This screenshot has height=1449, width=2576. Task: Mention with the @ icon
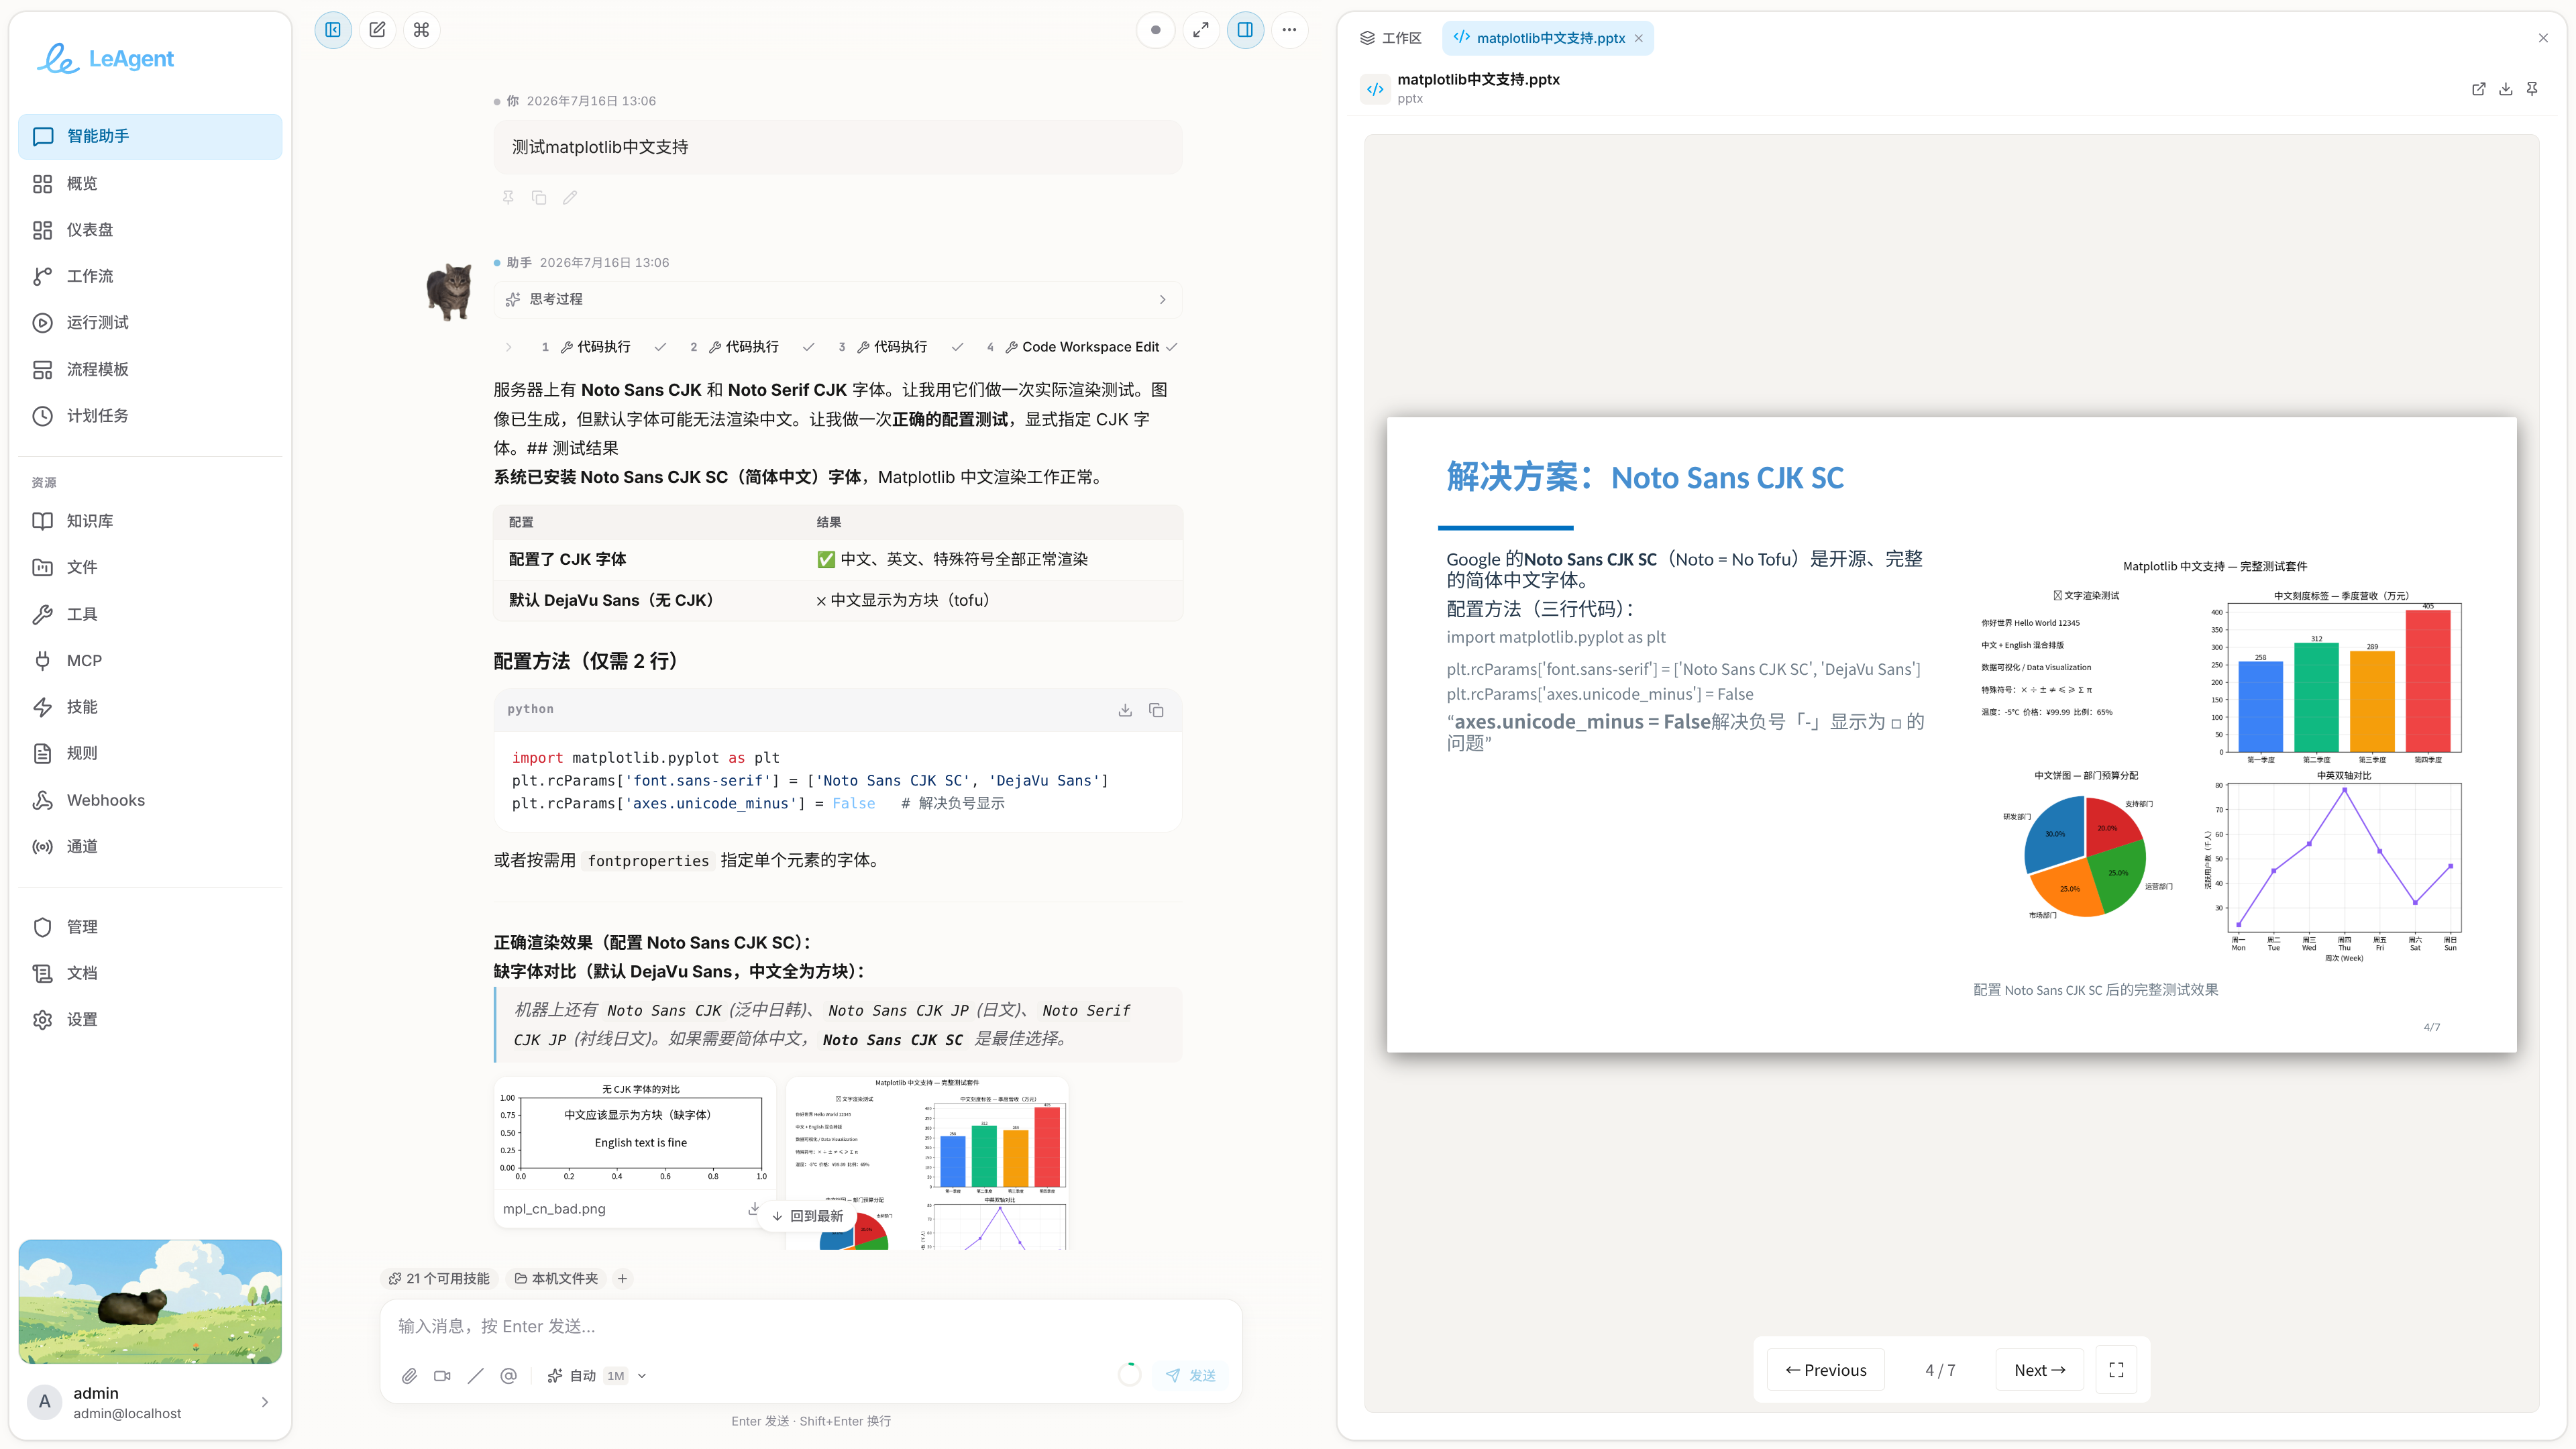point(508,1376)
